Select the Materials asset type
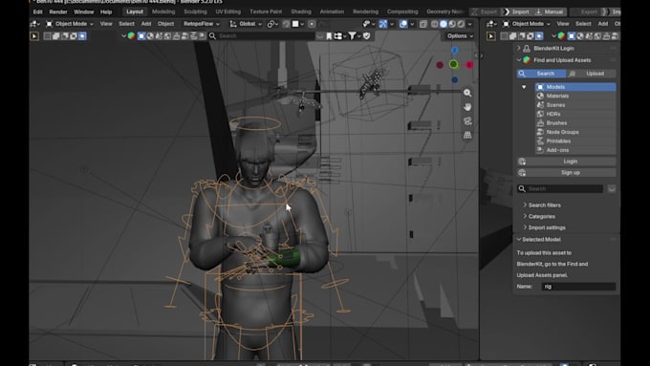This screenshot has width=650, height=366. 575,96
